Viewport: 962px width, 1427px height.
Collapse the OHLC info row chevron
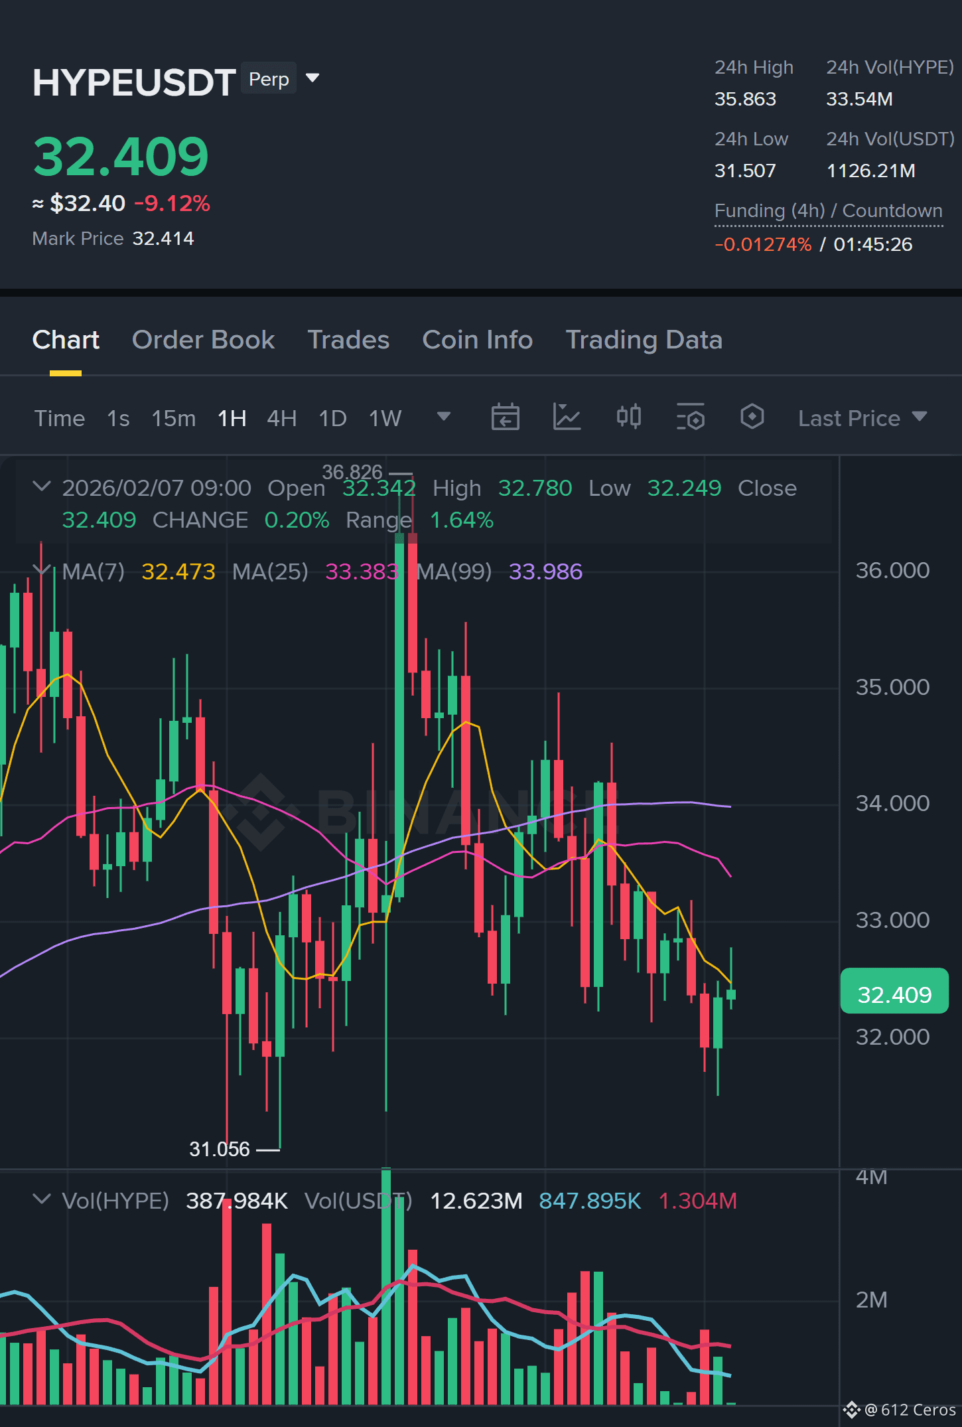coord(42,487)
